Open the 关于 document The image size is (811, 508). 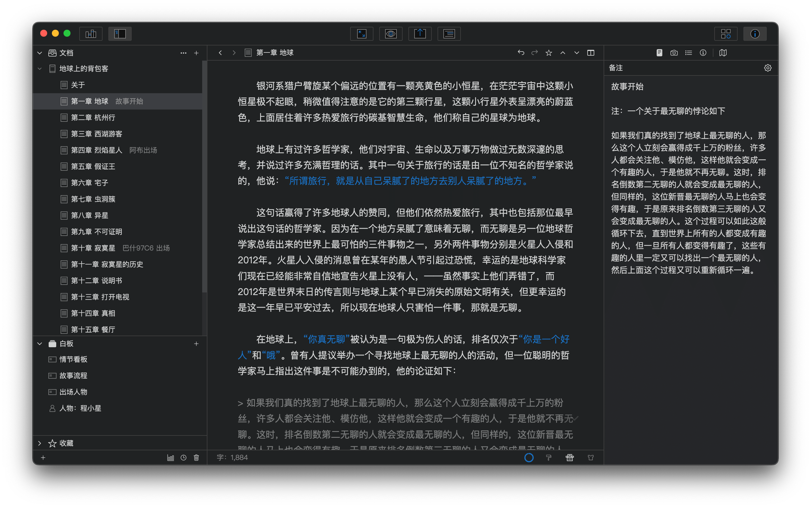pyautogui.click(x=118, y=85)
